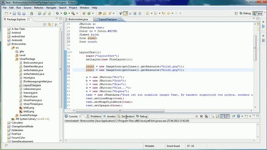267x150 pixels.
Task: Click the Pin Console icon
Action: tap(234, 116)
